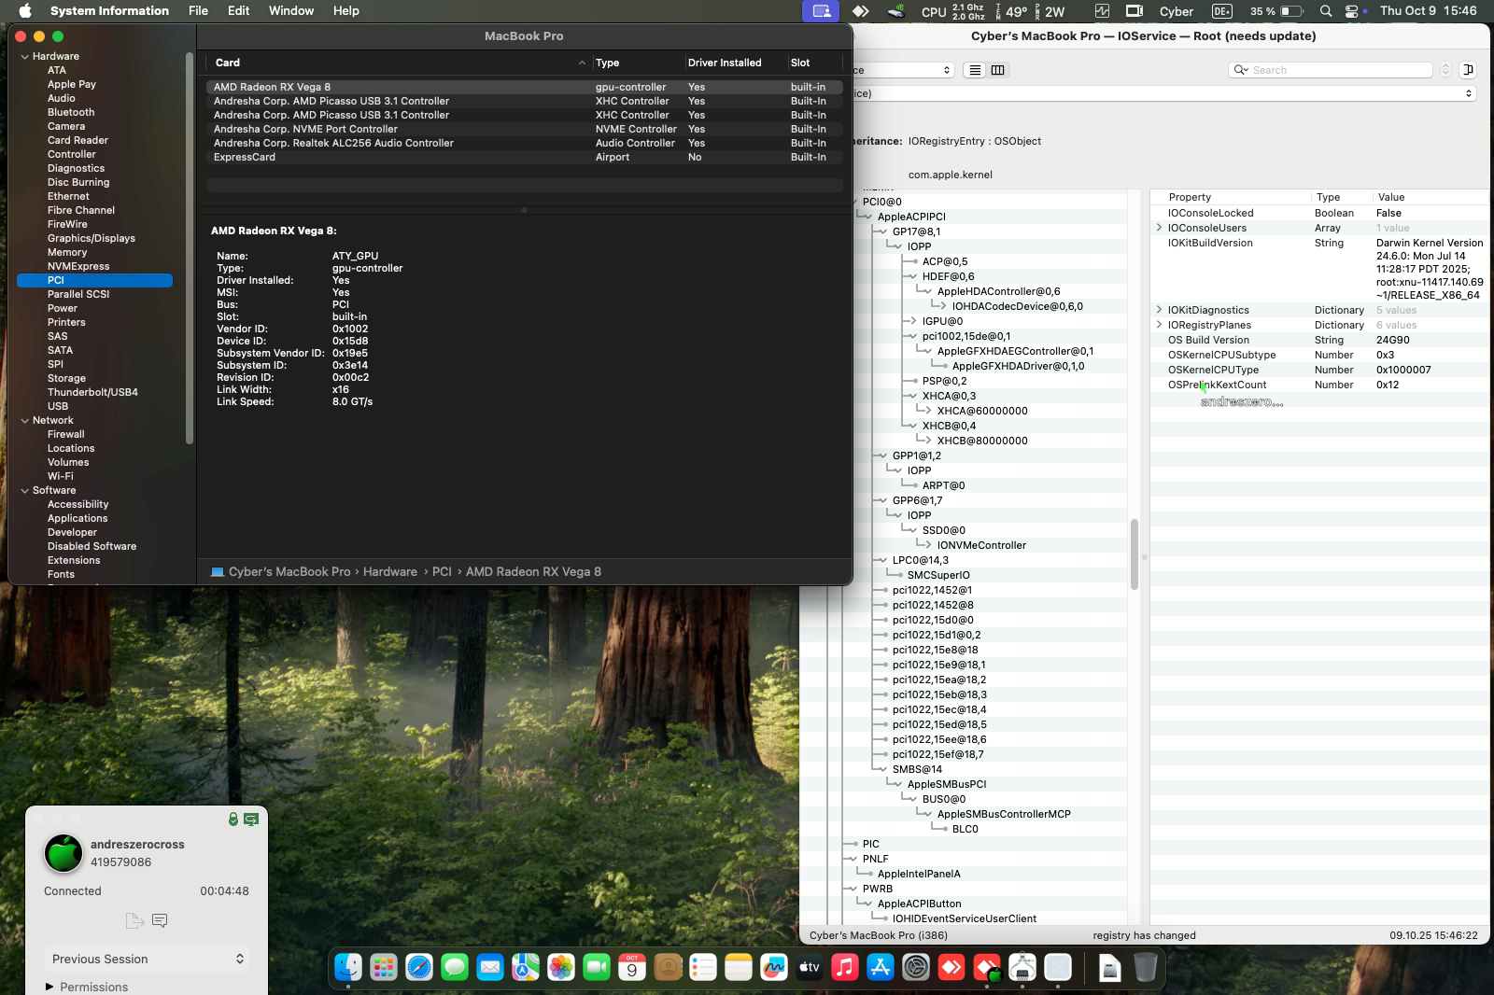1494x995 pixels.
Task: Sort PCI table by Card column
Action: pos(400,63)
